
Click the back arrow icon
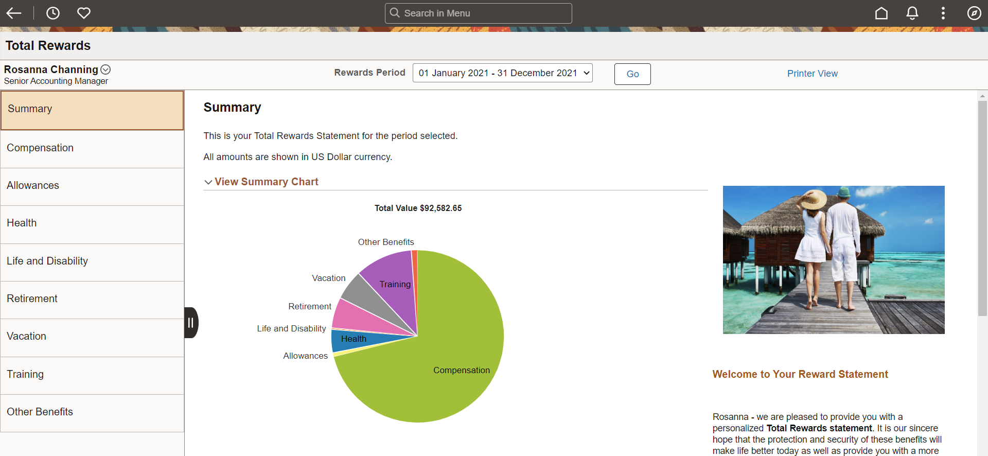click(14, 13)
